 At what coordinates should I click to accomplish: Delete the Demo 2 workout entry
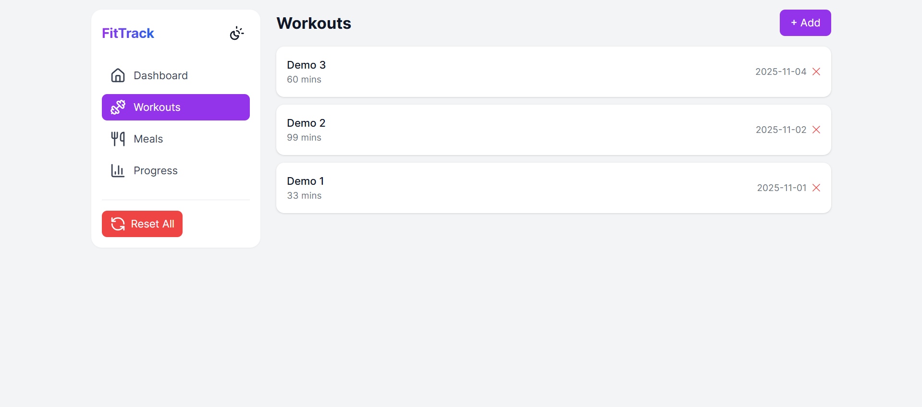point(816,130)
